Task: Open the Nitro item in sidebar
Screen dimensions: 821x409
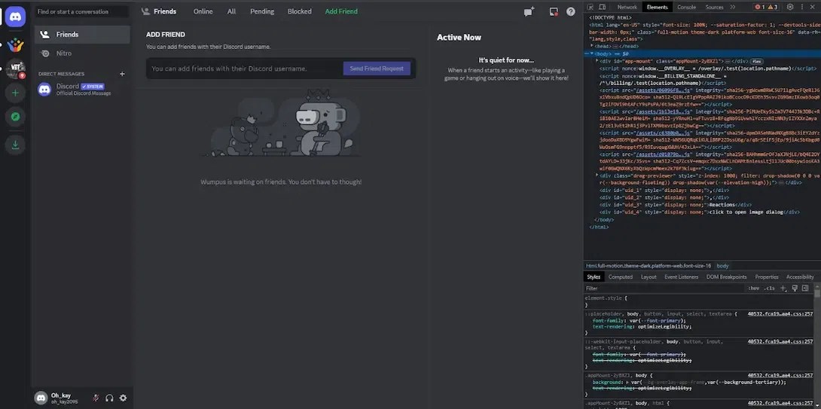Action: click(82, 53)
